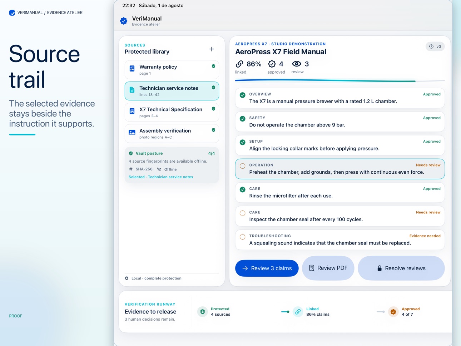Click the VeriManual verified badge logo
Viewport: 461px width, 346px height.
coord(124,21)
